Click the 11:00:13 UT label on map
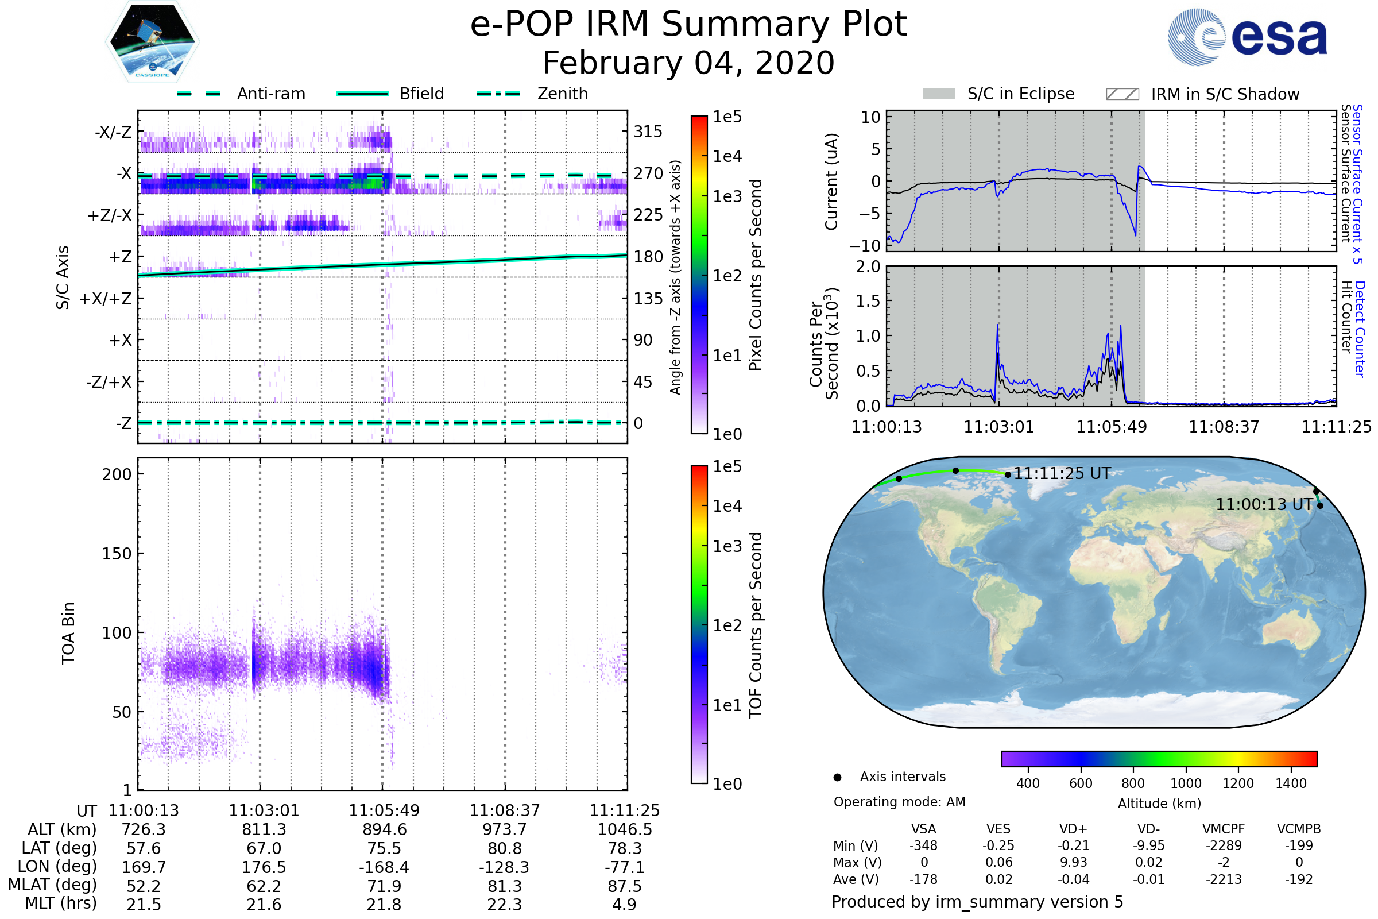1378x919 pixels. coord(1264,505)
